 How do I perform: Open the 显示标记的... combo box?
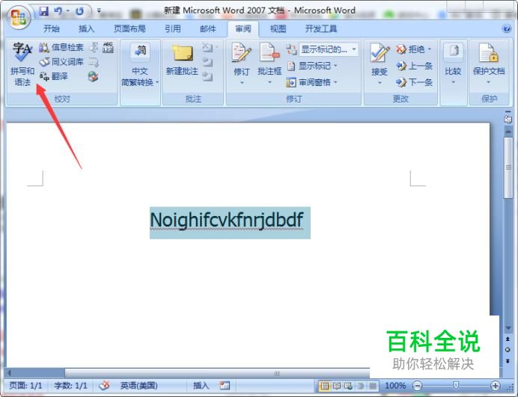pyautogui.click(x=329, y=49)
